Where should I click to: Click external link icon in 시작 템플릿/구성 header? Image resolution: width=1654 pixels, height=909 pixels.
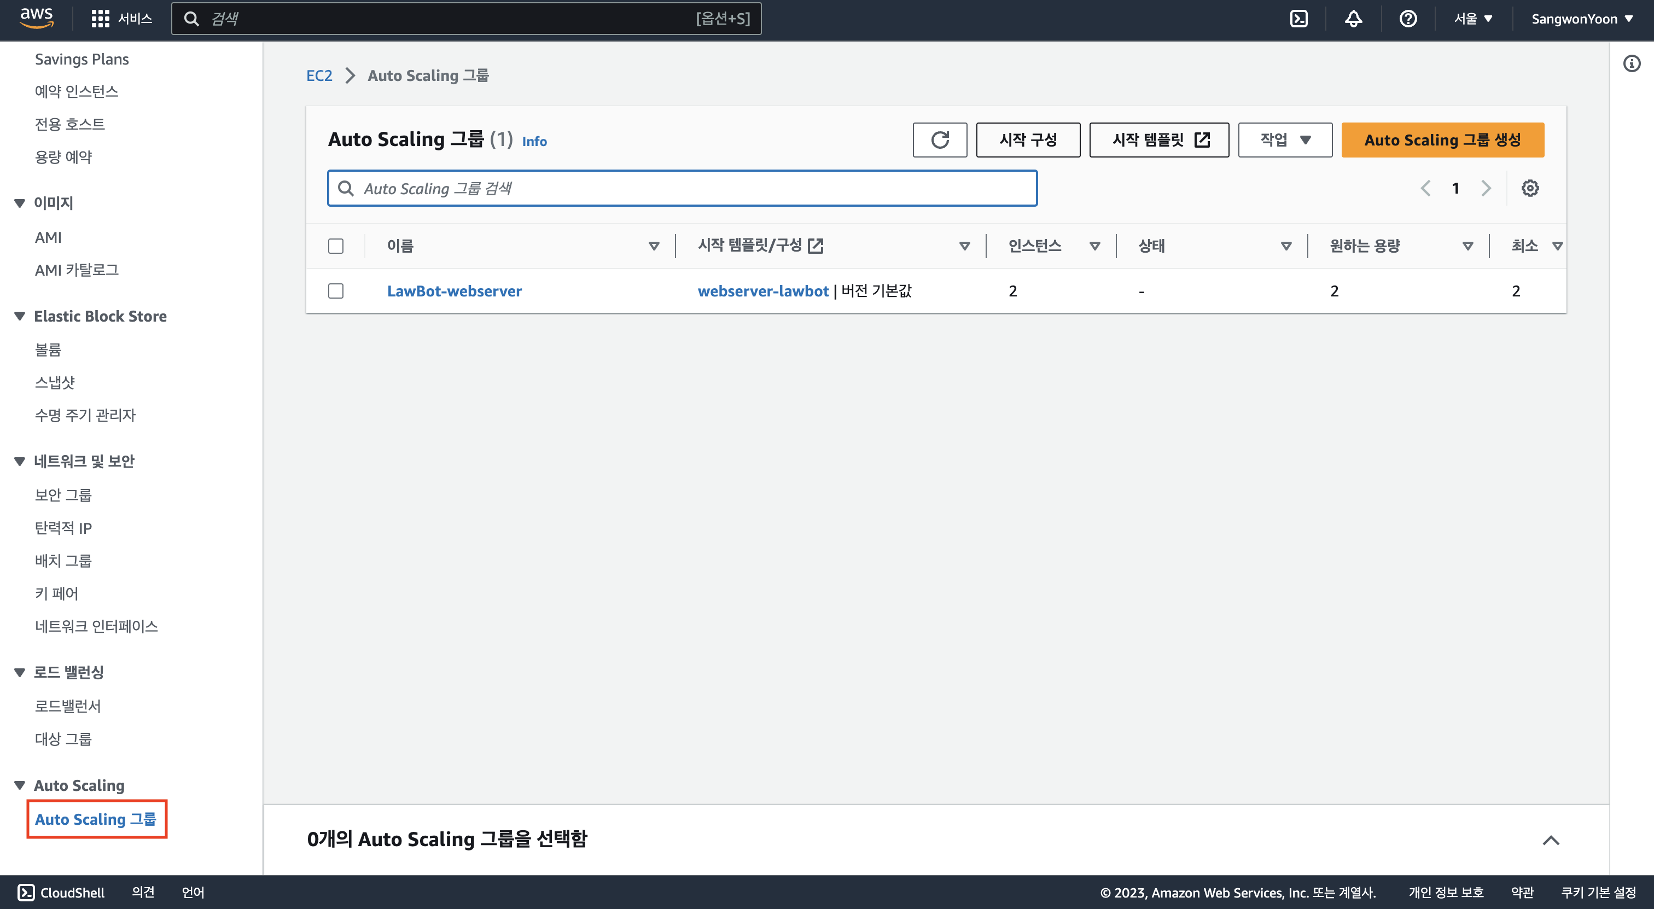[816, 246]
